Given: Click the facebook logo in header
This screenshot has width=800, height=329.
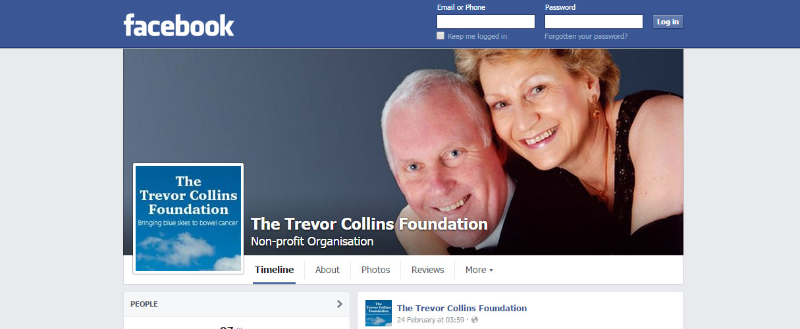Looking at the screenshot, I should [178, 25].
